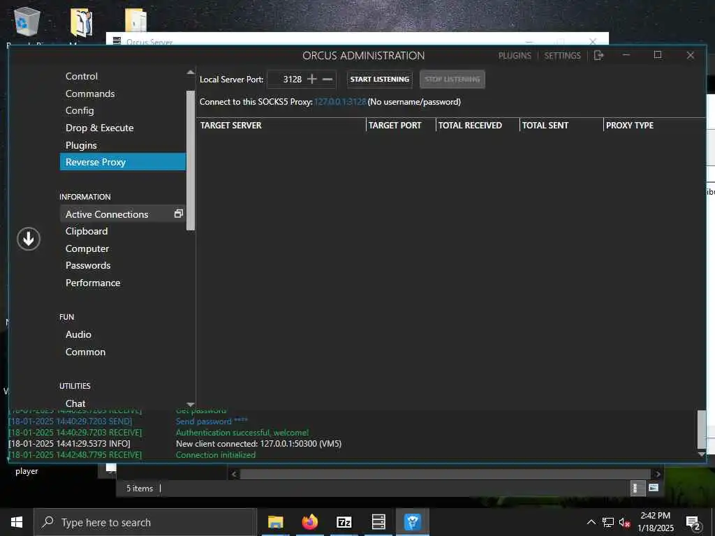Click START LISTENING button
Viewport: 715px width, 536px height.
coord(379,80)
